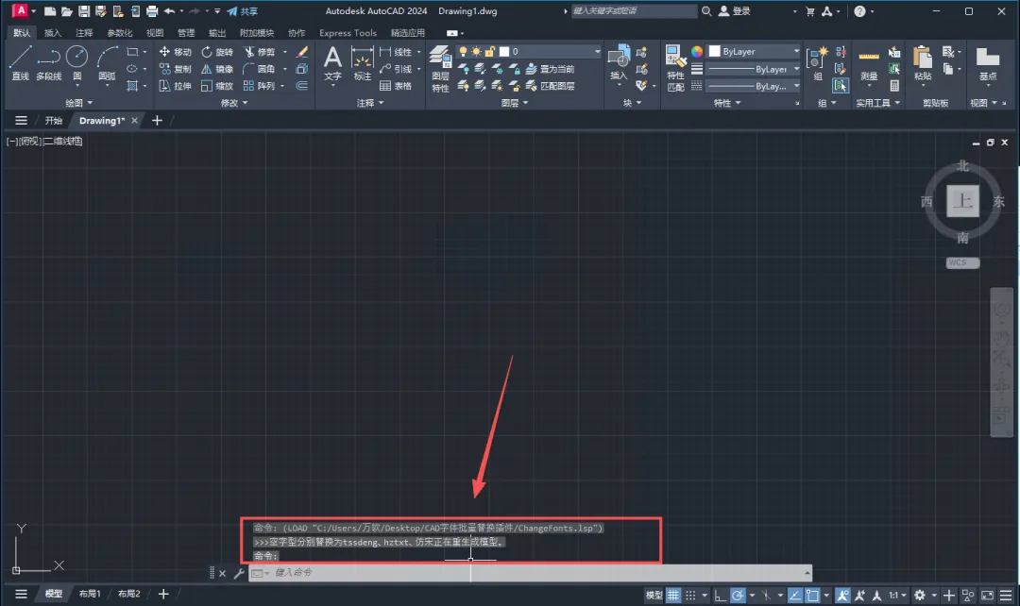
Task: Select the Dimension (标注) tool
Action: [362, 63]
